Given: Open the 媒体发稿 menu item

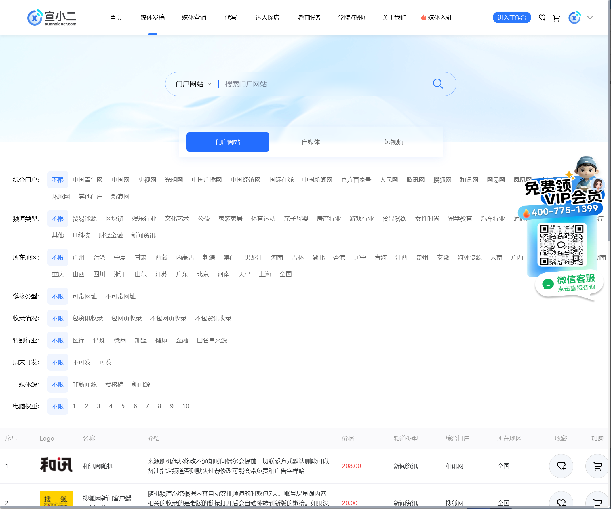Looking at the screenshot, I should tap(153, 18).
